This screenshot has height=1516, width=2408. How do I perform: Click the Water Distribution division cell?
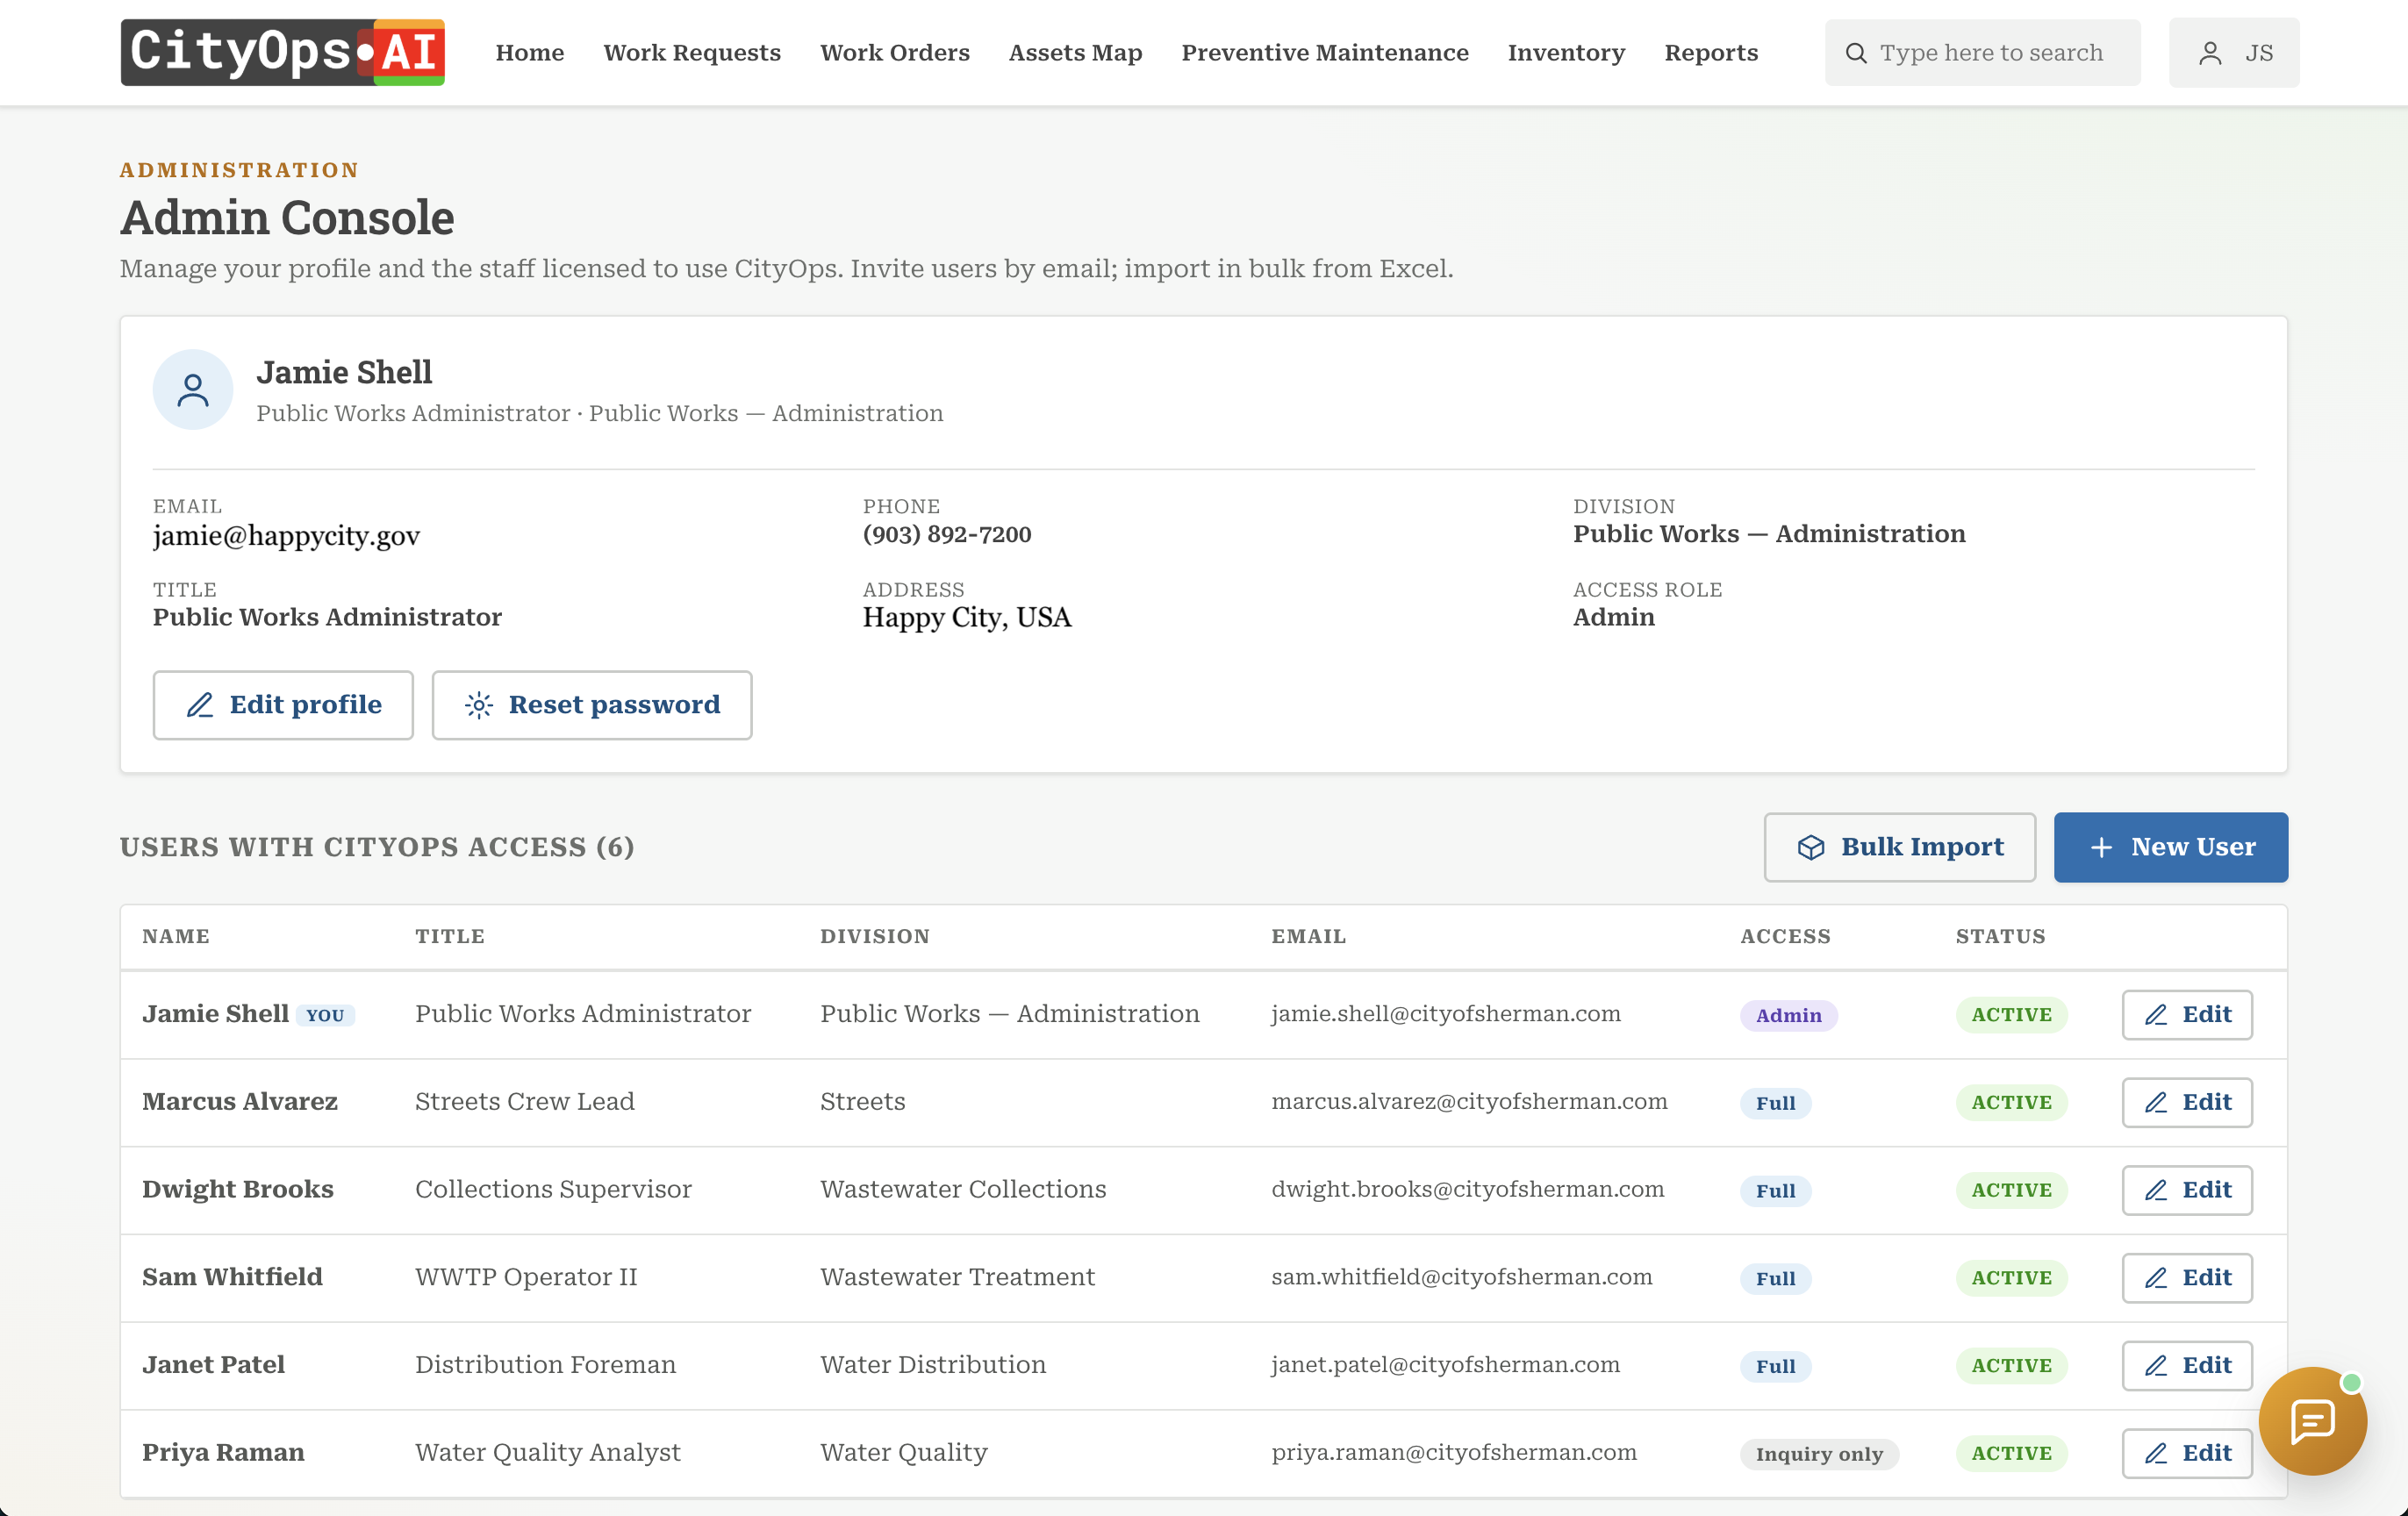pos(933,1366)
